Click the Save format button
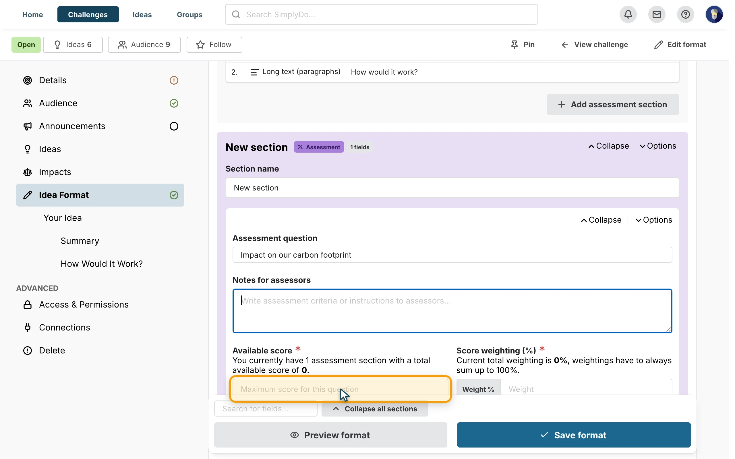735x459 pixels. tap(573, 435)
